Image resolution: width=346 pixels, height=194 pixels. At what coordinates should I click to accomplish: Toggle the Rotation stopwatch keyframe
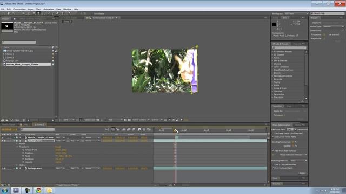point(23,159)
